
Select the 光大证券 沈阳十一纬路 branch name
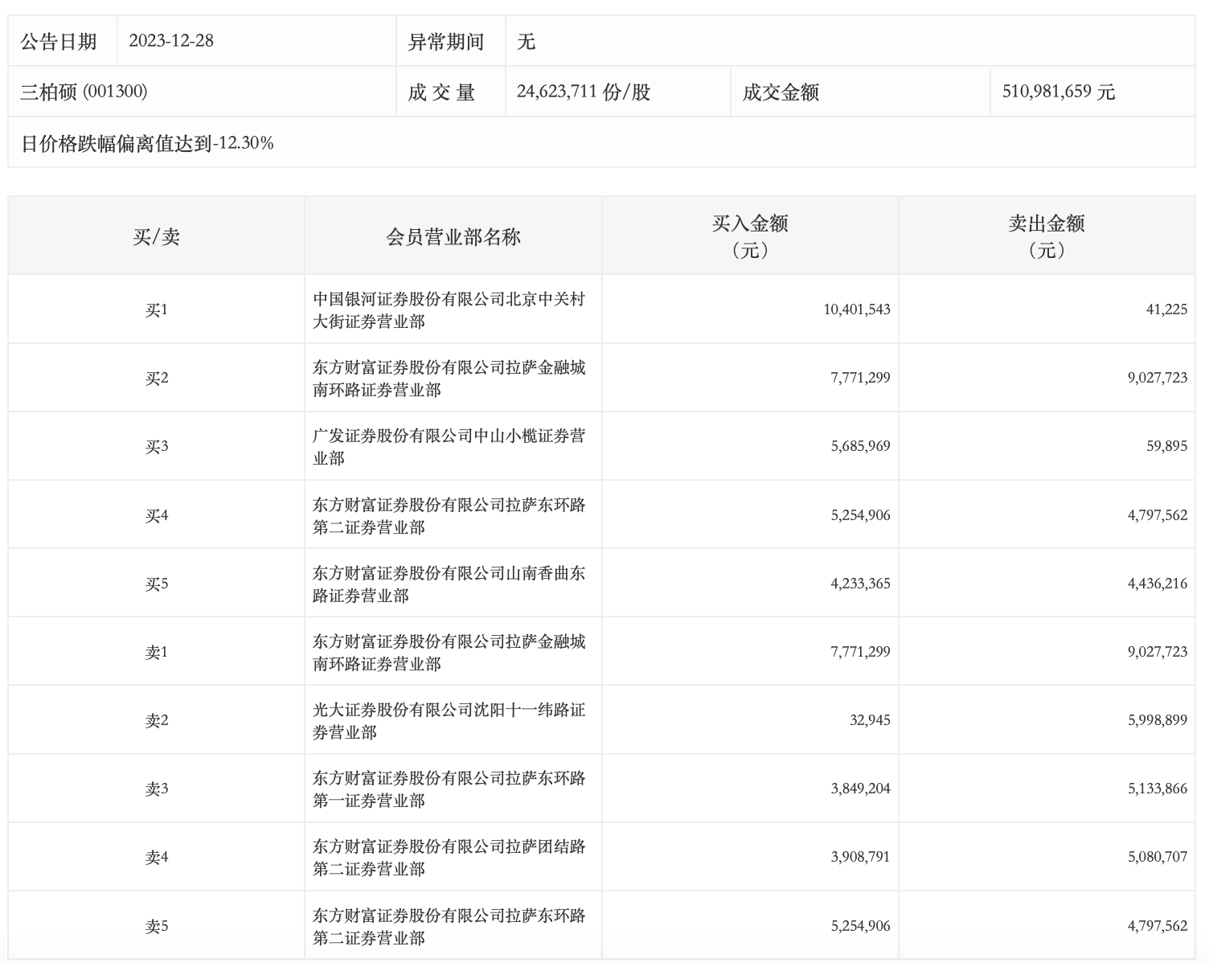449,720
